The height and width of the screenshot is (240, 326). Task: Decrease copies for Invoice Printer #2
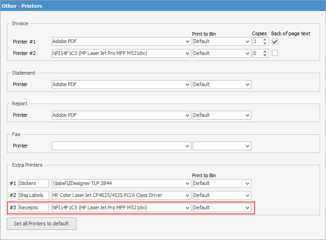click(x=266, y=55)
